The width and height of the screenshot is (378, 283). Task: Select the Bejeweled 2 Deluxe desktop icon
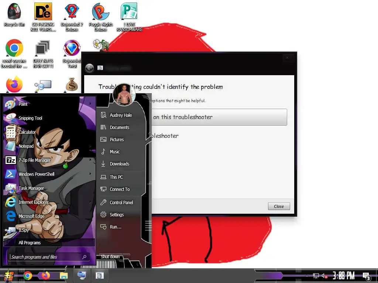(x=72, y=17)
